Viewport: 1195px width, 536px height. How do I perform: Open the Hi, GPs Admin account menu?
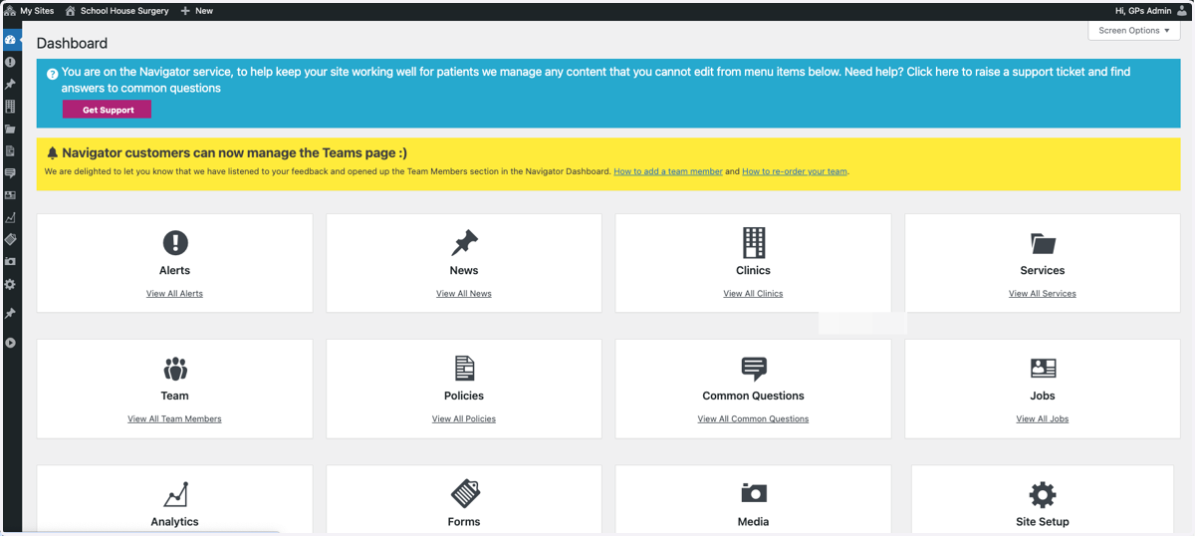click(x=1152, y=10)
